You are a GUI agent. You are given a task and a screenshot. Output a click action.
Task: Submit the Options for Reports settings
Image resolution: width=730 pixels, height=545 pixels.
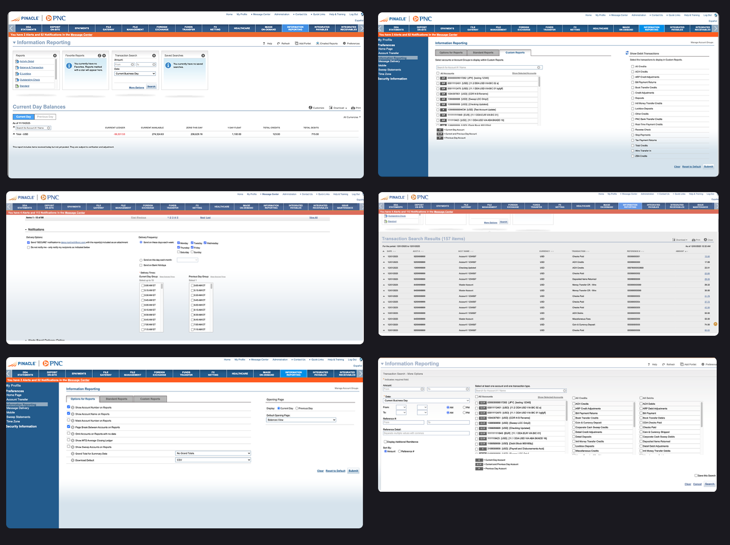click(x=353, y=471)
